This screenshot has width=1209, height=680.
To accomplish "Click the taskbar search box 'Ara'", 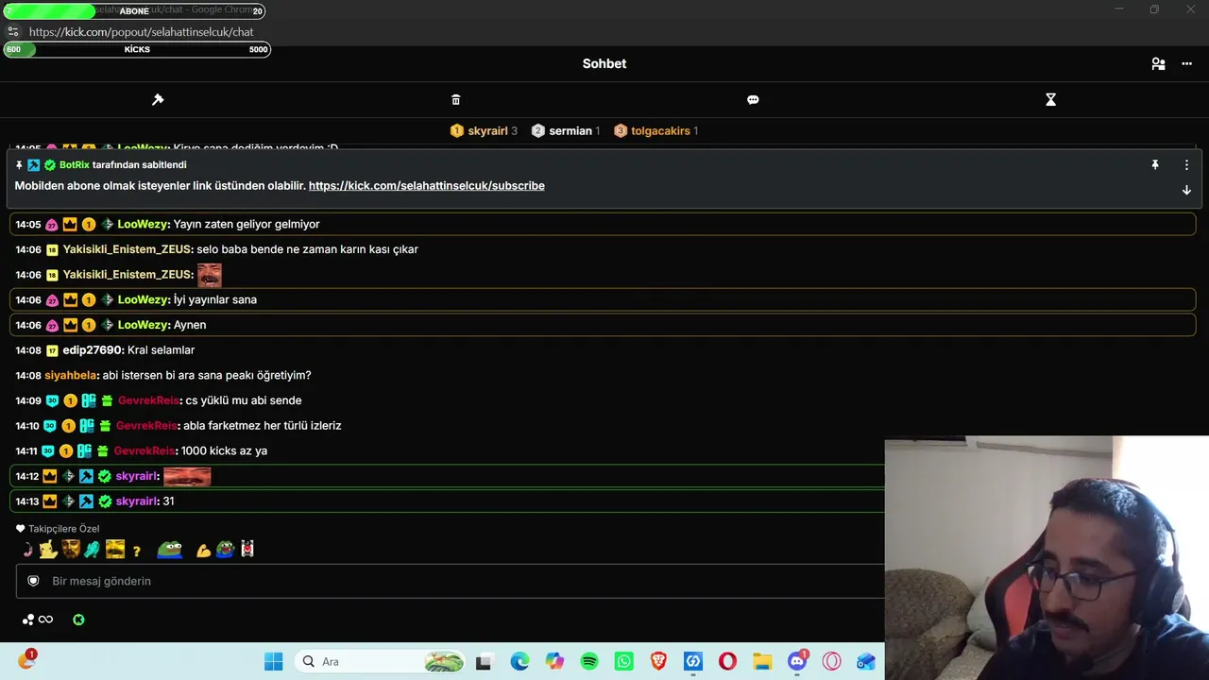I will 381,661.
